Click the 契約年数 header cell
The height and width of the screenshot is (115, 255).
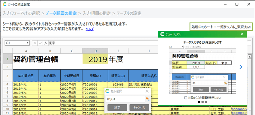pos(49,76)
